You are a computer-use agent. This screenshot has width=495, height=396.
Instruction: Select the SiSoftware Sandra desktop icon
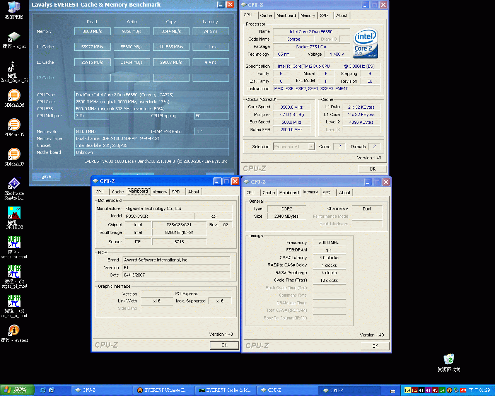(x=14, y=189)
